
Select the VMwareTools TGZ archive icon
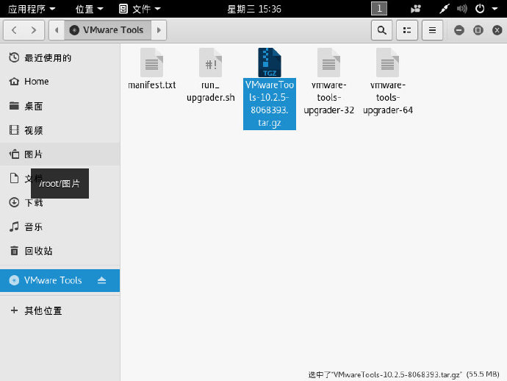coord(270,63)
